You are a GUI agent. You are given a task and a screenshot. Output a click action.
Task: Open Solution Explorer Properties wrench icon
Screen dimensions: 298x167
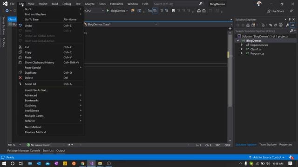(287, 25)
